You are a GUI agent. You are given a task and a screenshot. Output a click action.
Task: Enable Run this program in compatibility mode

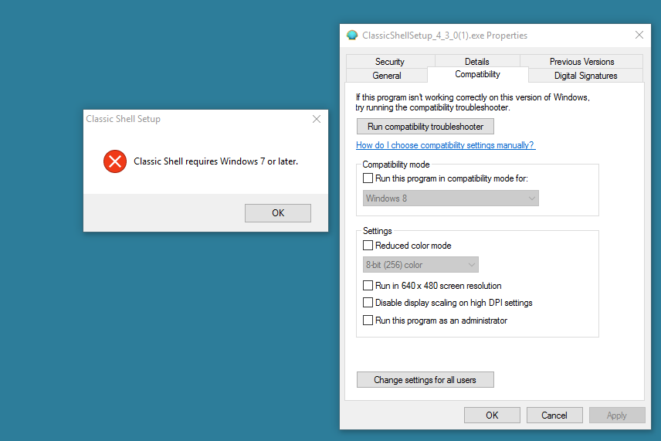pos(368,178)
